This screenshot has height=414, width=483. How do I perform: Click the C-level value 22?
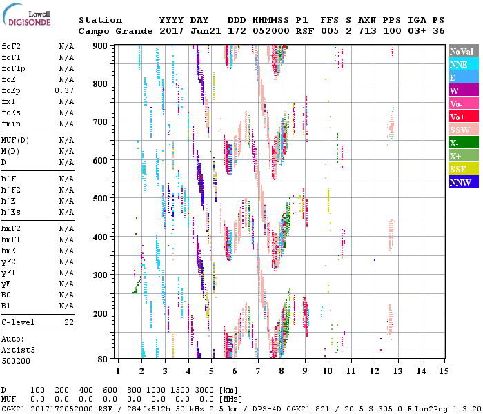click(x=69, y=322)
